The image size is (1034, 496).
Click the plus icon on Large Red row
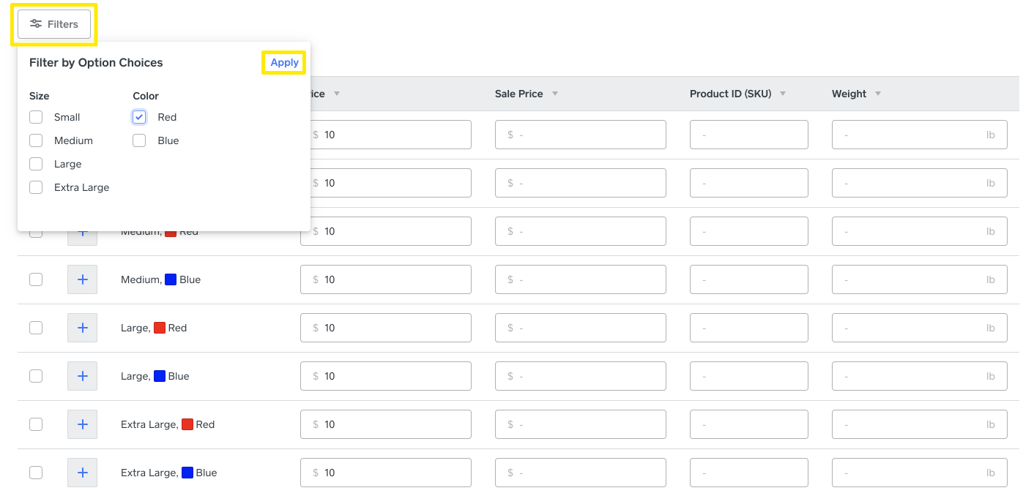point(82,327)
